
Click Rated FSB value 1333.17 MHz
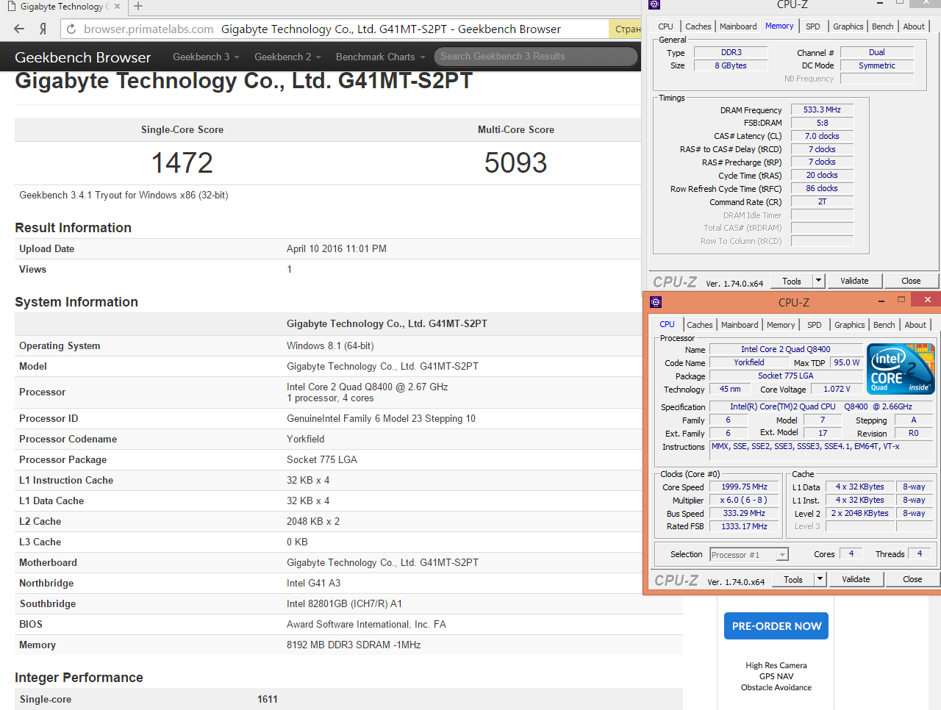[x=744, y=526]
